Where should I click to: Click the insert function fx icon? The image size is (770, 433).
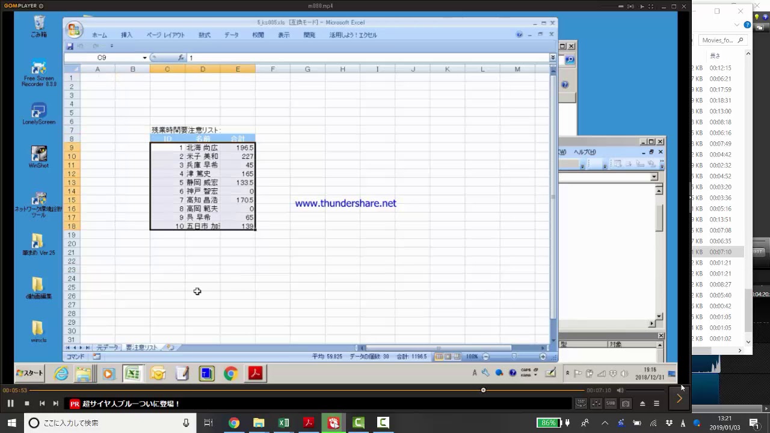(x=180, y=58)
